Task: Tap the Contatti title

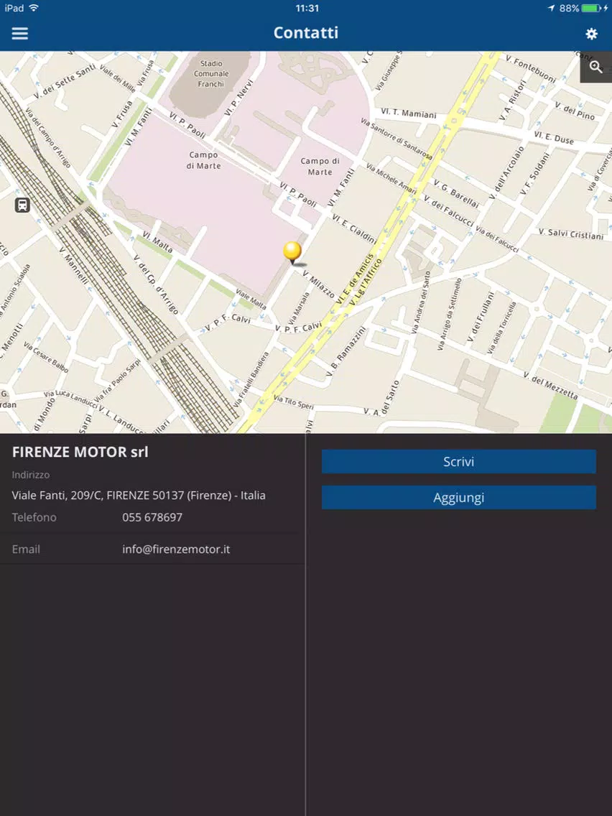Action: pos(306,33)
